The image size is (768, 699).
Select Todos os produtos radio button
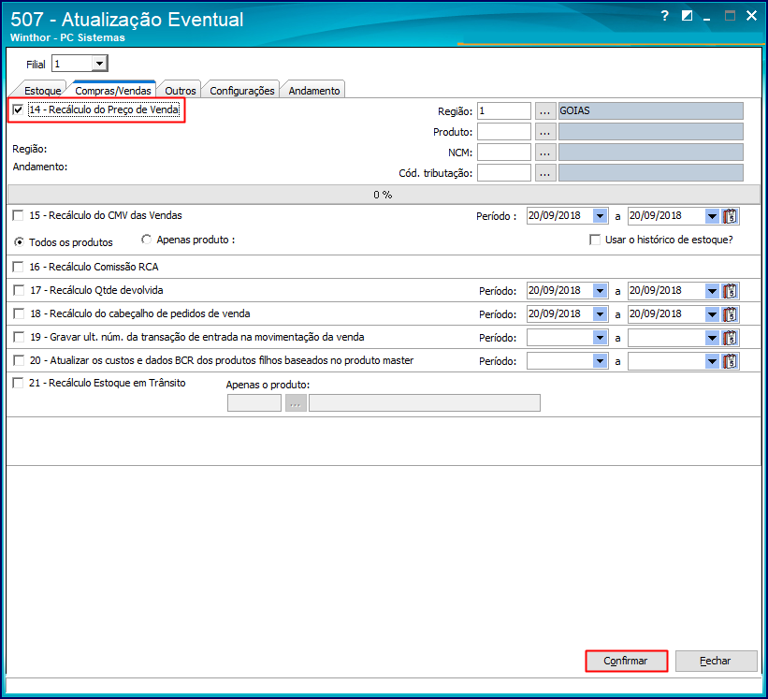[x=19, y=242]
